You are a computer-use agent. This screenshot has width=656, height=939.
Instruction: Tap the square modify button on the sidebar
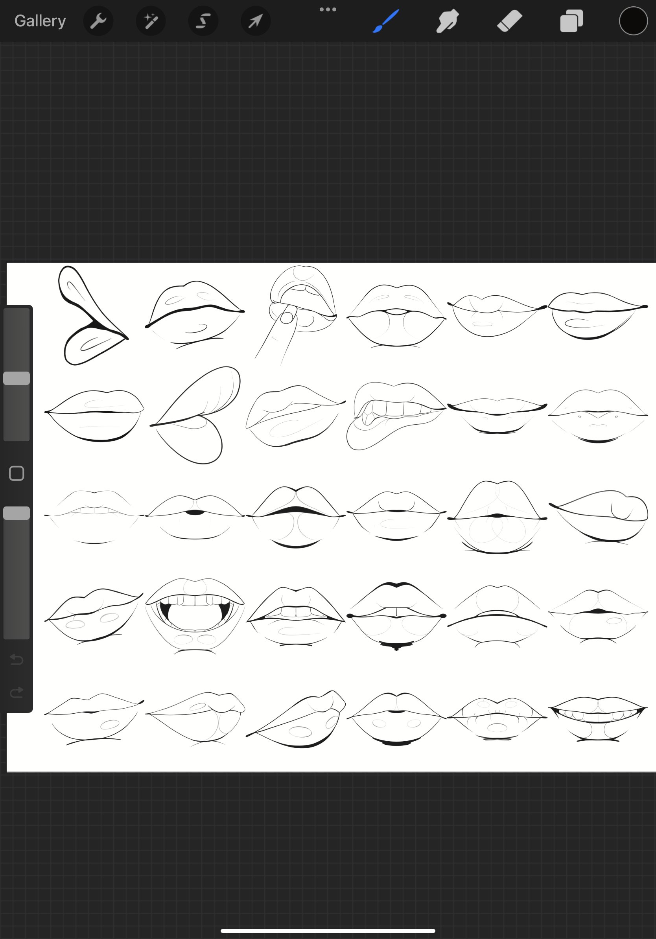[x=17, y=473]
